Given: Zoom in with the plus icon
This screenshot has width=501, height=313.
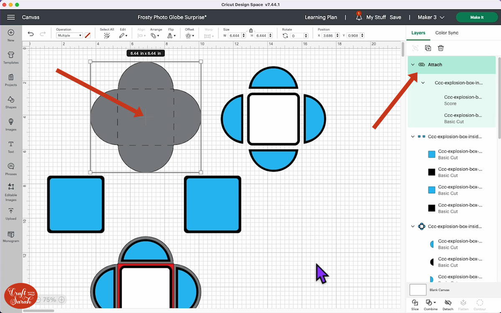Looking at the screenshot, I should pyautogui.click(x=61, y=300).
